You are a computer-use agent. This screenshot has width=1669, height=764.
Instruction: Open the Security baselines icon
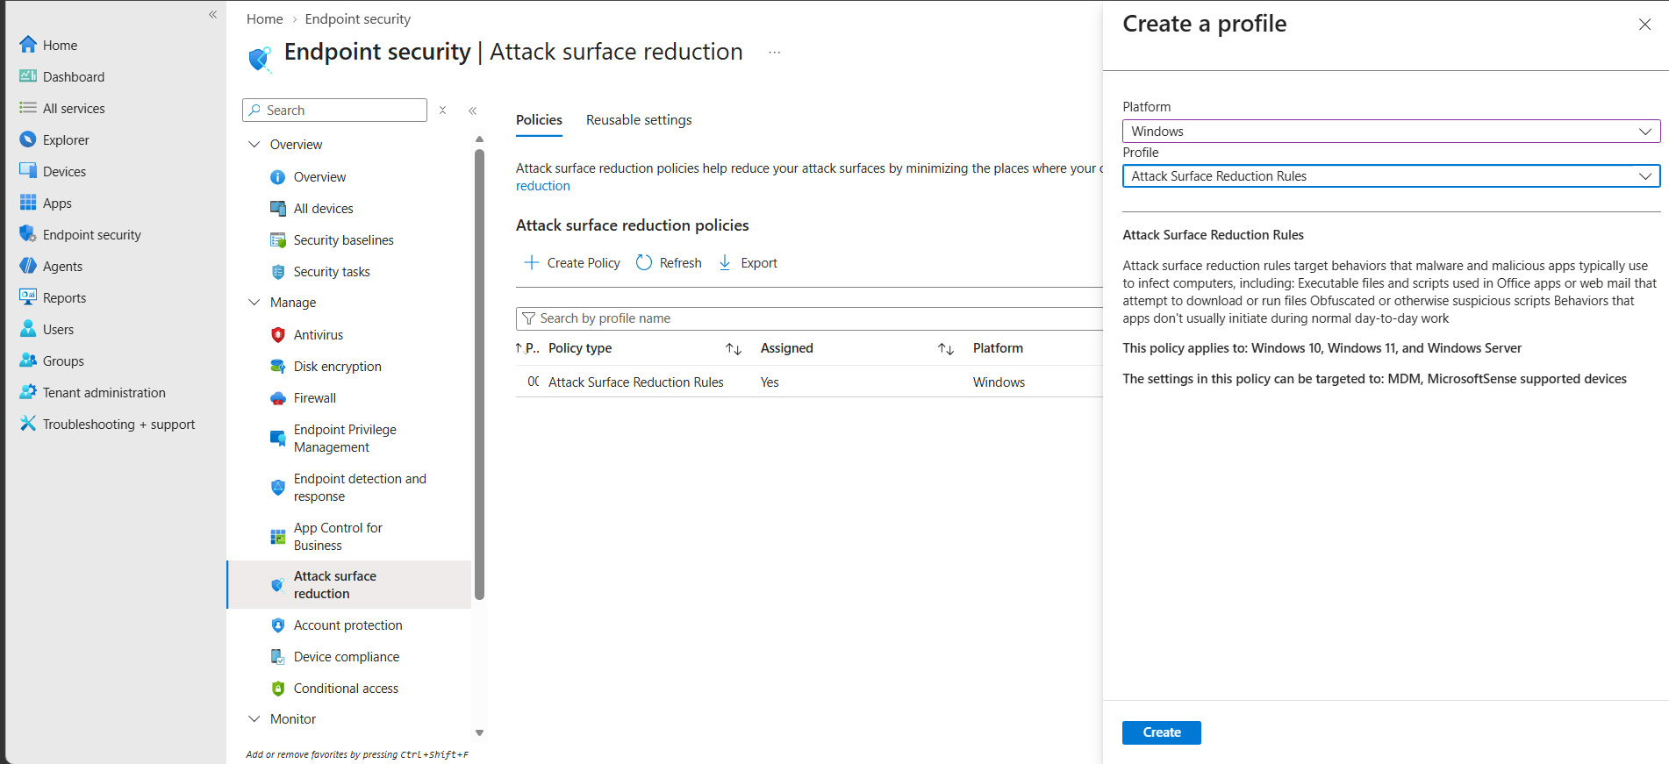coord(278,240)
